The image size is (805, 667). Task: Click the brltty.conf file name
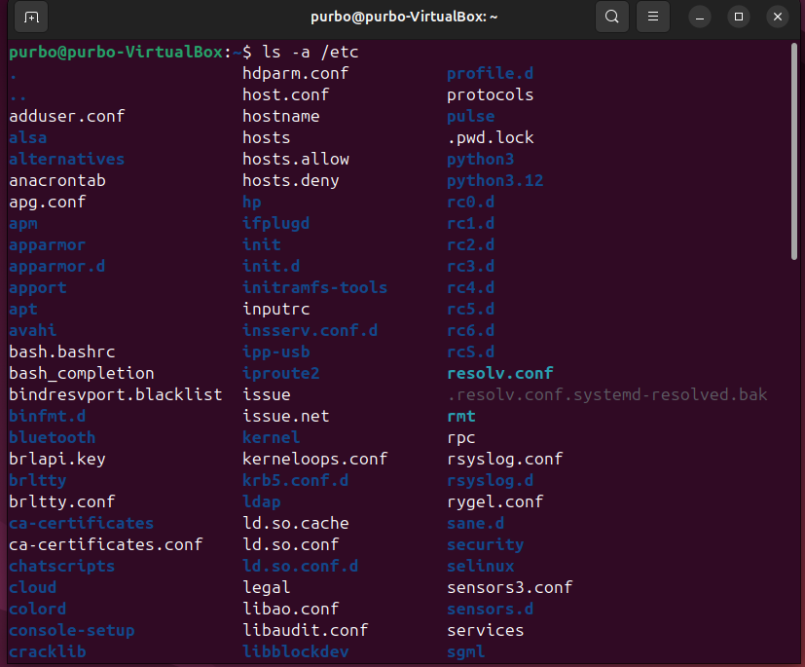click(62, 501)
